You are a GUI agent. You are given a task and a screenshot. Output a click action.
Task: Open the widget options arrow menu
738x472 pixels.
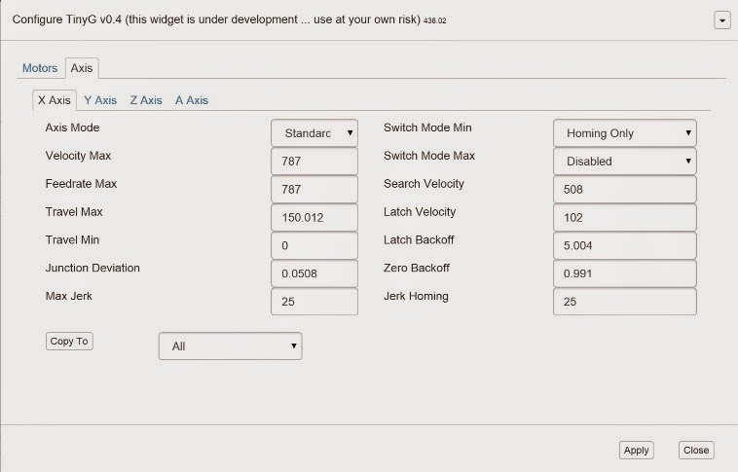pos(721,20)
